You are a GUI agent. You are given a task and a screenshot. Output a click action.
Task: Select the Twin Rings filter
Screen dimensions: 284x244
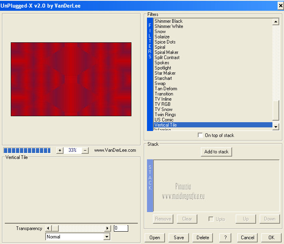point(213,115)
